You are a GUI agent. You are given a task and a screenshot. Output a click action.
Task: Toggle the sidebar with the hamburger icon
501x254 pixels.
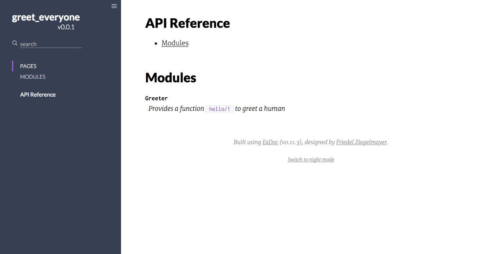(114, 6)
